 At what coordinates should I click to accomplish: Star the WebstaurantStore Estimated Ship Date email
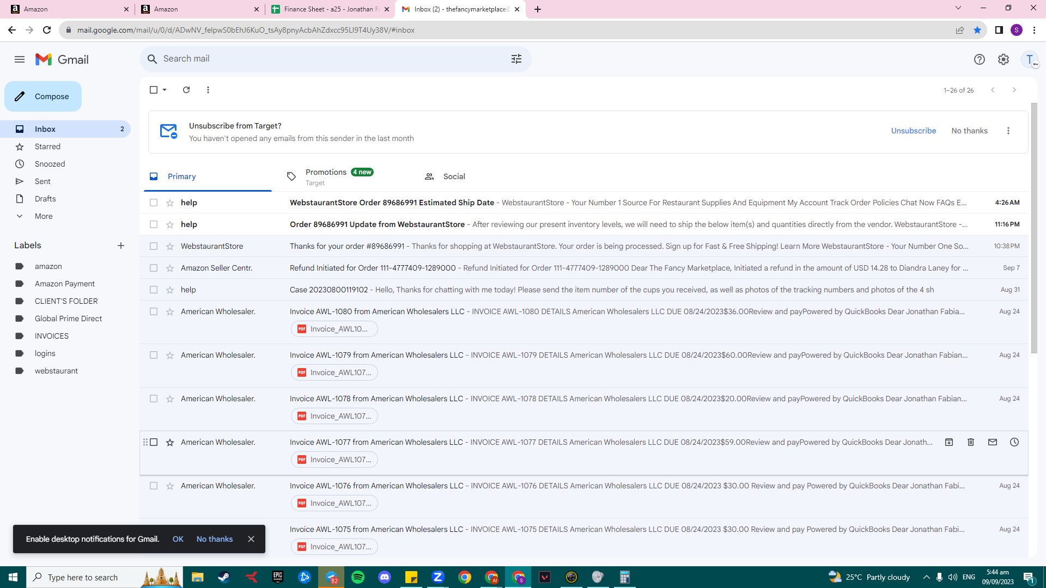[170, 203]
